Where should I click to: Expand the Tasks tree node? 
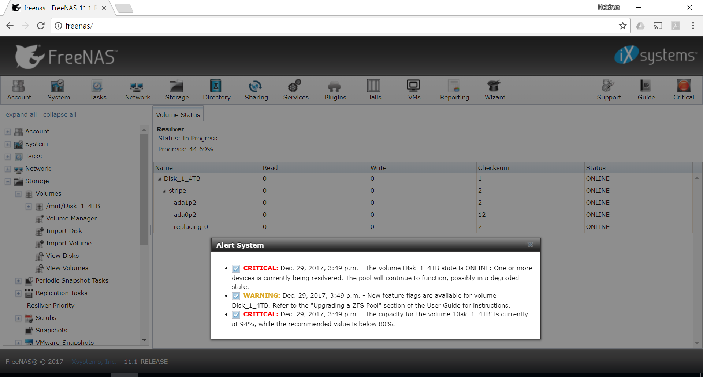[x=8, y=157]
